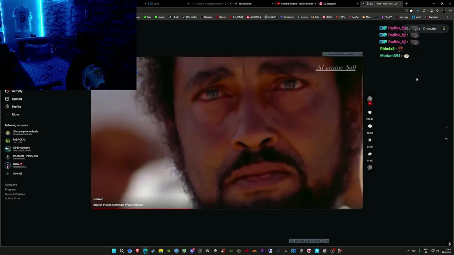Go to the previous video with up arrow
The height and width of the screenshot is (255, 454).
pyautogui.click(x=446, y=127)
